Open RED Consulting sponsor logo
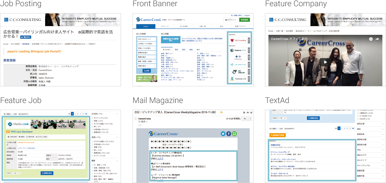This screenshot has width=386, height=183. pyautogui.click(x=238, y=40)
